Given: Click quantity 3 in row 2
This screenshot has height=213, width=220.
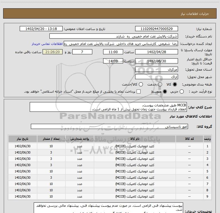Looking at the screenshot, I should 51,152.
